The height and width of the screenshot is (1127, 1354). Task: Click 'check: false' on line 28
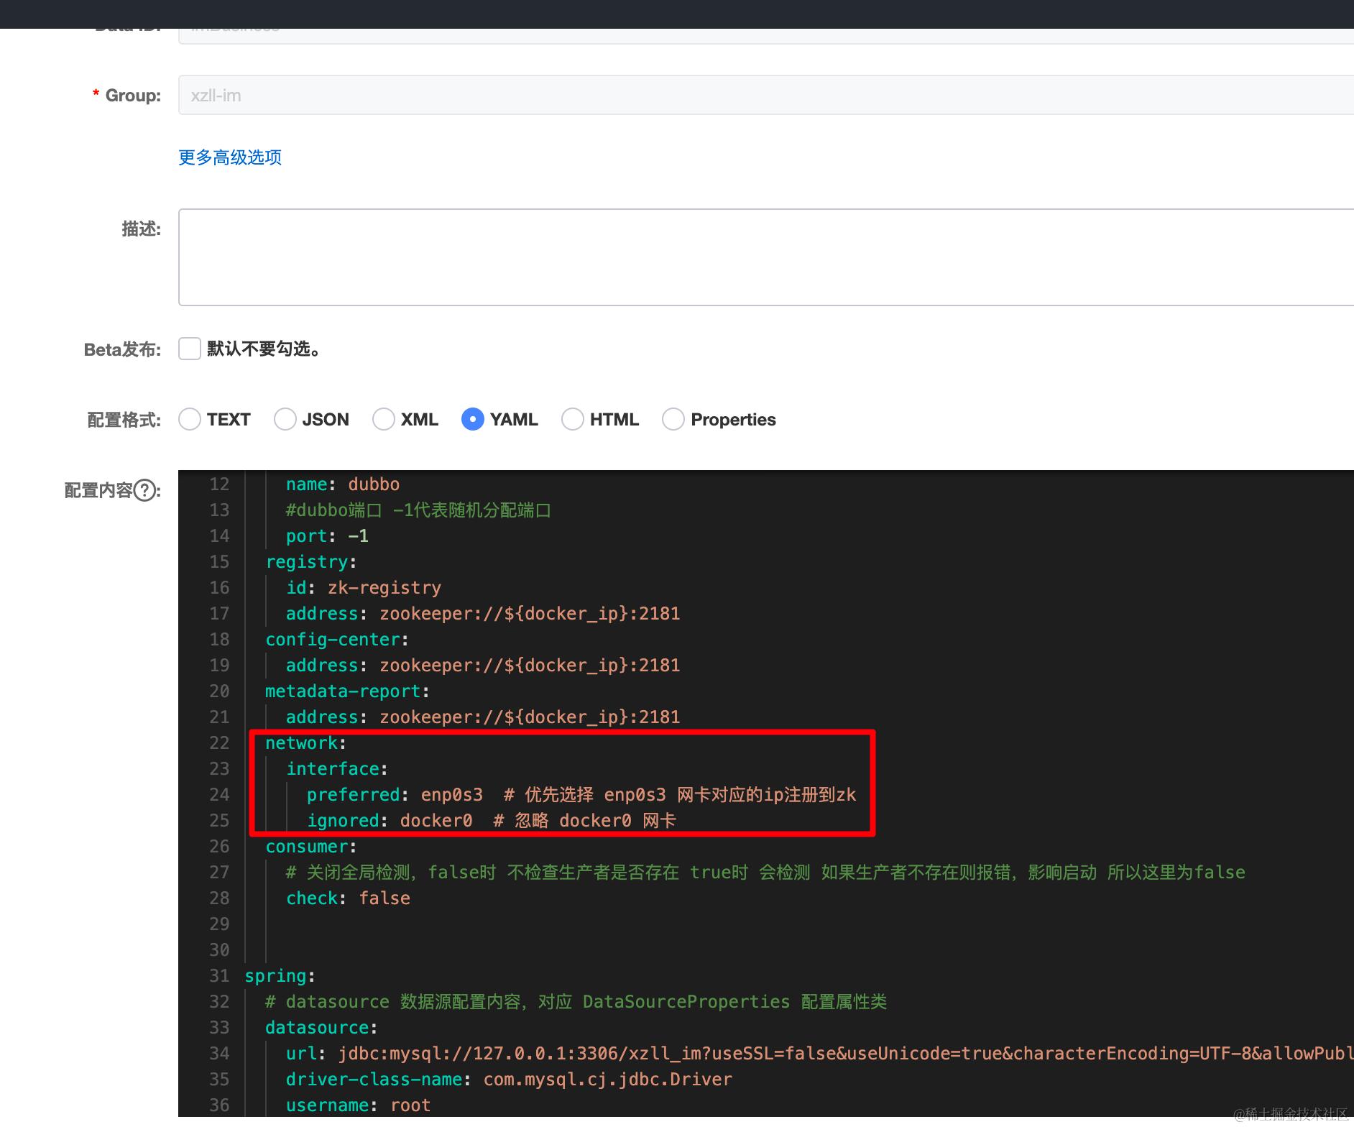[348, 898]
